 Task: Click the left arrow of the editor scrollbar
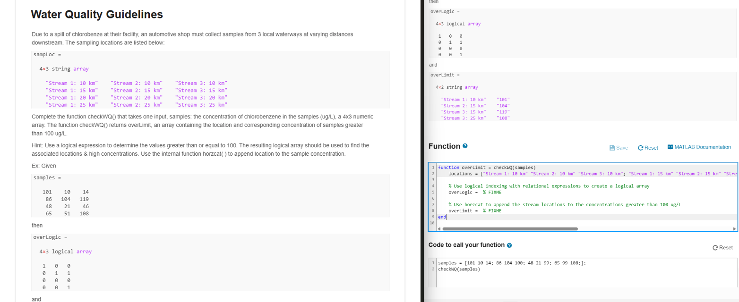439,228
